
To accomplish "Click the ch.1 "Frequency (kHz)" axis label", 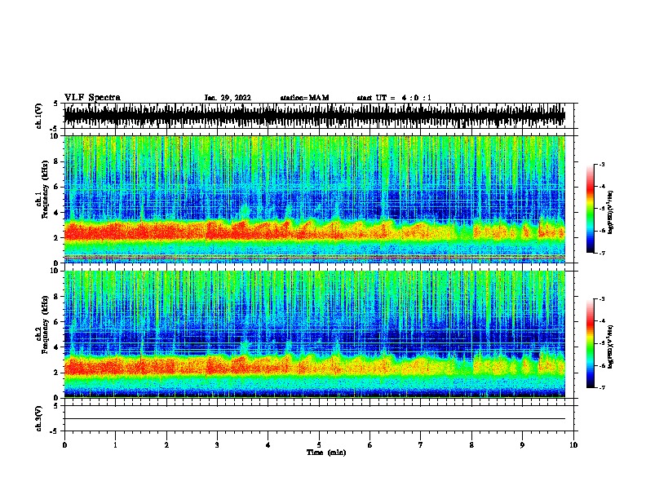I will coord(45,191).
